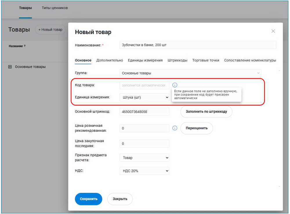Go to Сопоставление номенклатуры tab
The width and height of the screenshot is (290, 214).
(x=250, y=60)
